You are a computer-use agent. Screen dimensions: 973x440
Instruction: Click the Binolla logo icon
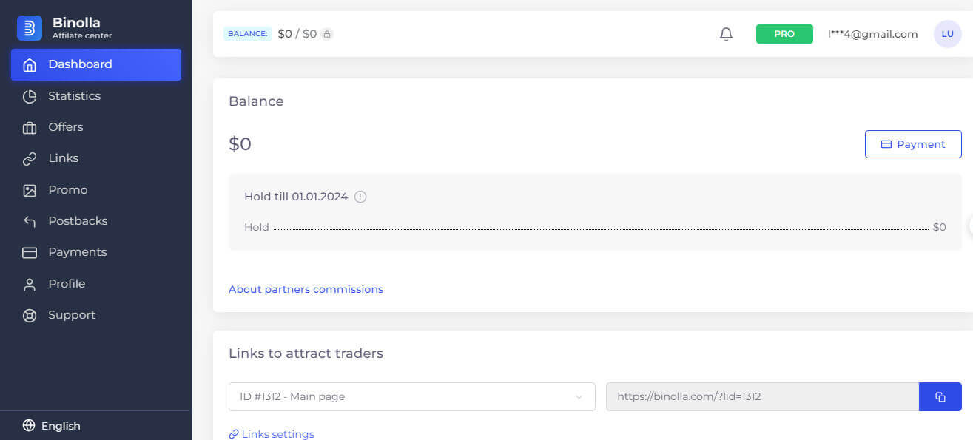(x=30, y=28)
